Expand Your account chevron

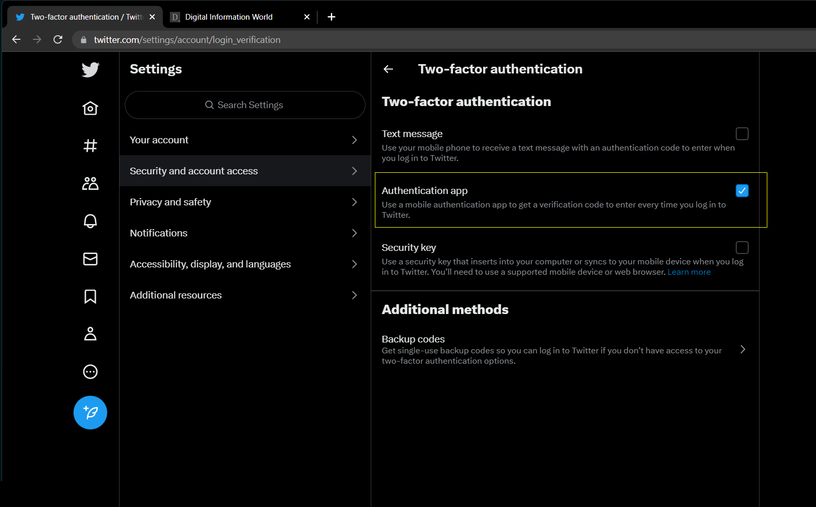tap(354, 140)
